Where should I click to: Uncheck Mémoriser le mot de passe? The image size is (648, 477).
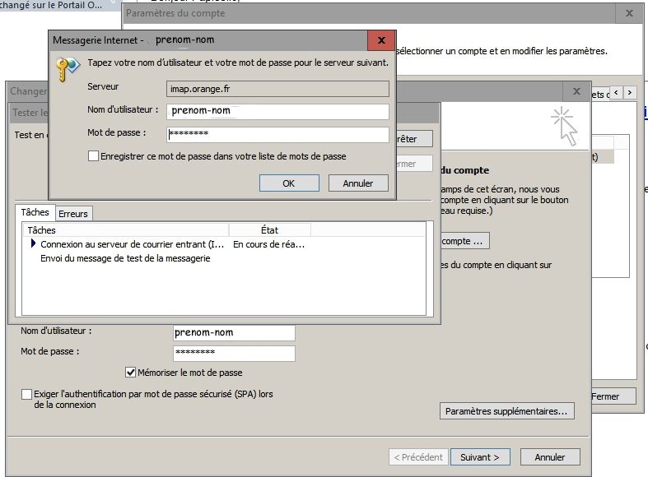130,373
